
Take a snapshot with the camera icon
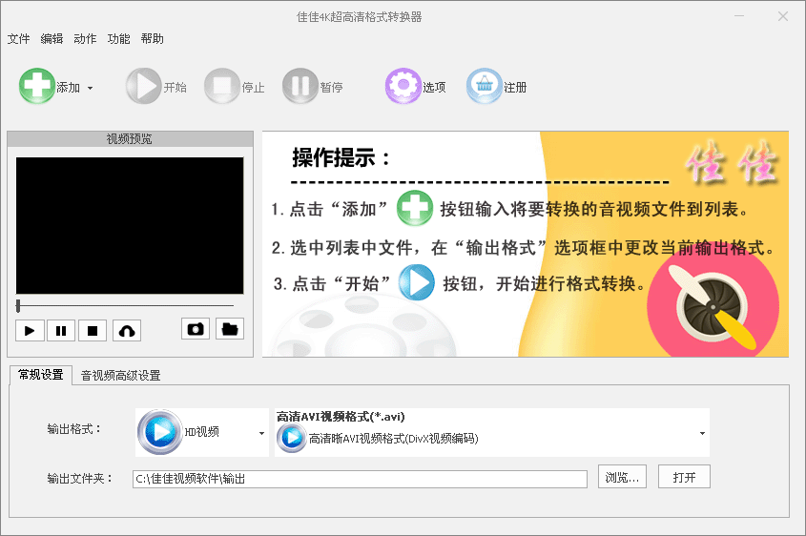point(196,329)
